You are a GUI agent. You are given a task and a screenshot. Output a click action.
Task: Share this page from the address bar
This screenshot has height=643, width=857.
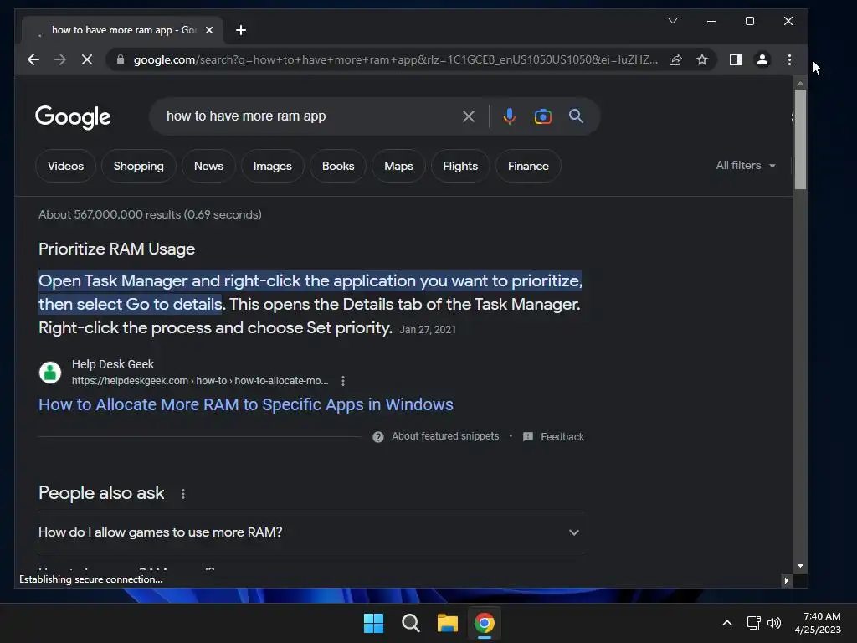pyautogui.click(x=675, y=59)
